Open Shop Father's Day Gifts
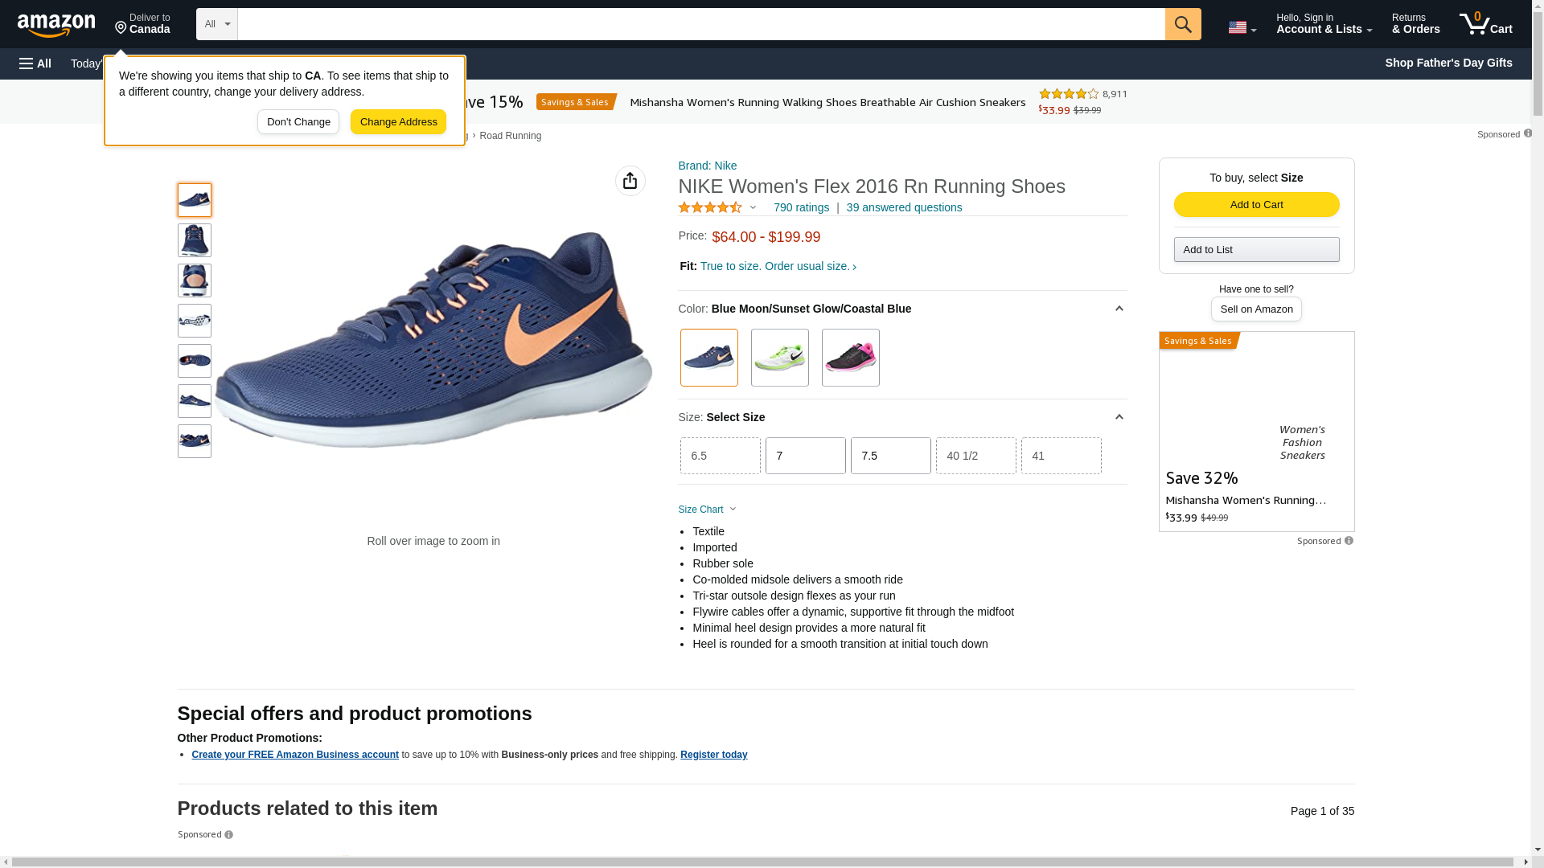This screenshot has height=868, width=1544. 1448,63
